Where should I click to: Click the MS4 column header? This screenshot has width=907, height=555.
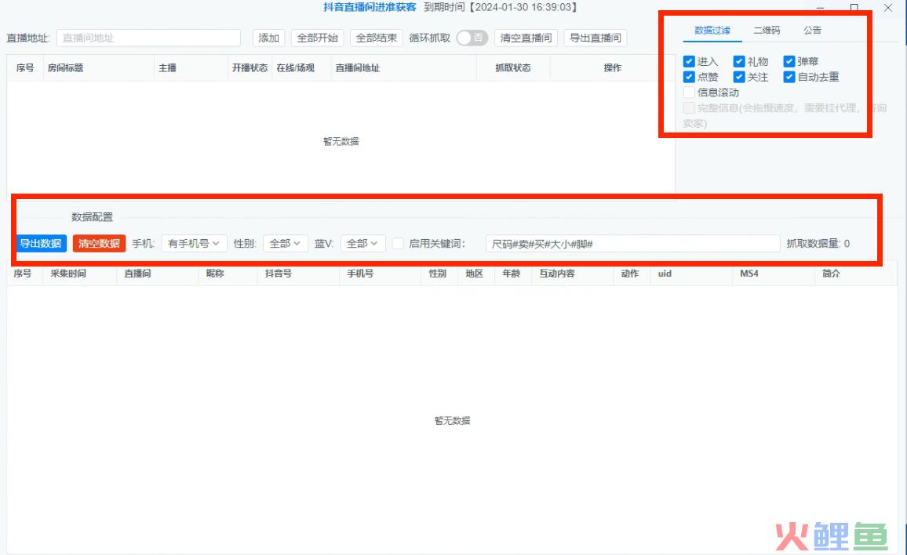pyautogui.click(x=749, y=274)
